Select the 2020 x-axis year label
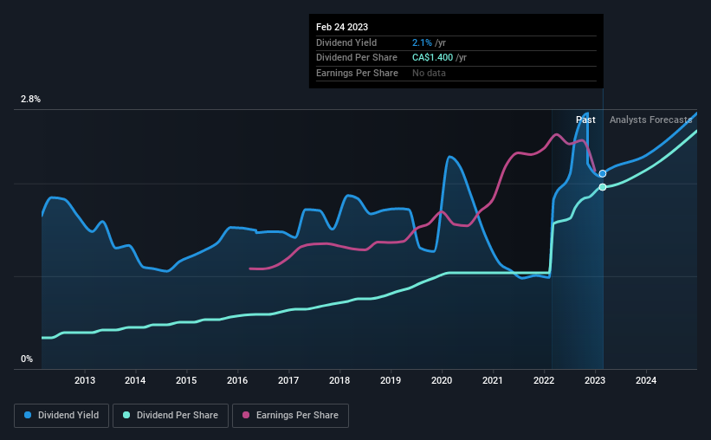This screenshot has width=711, height=440. point(442,380)
